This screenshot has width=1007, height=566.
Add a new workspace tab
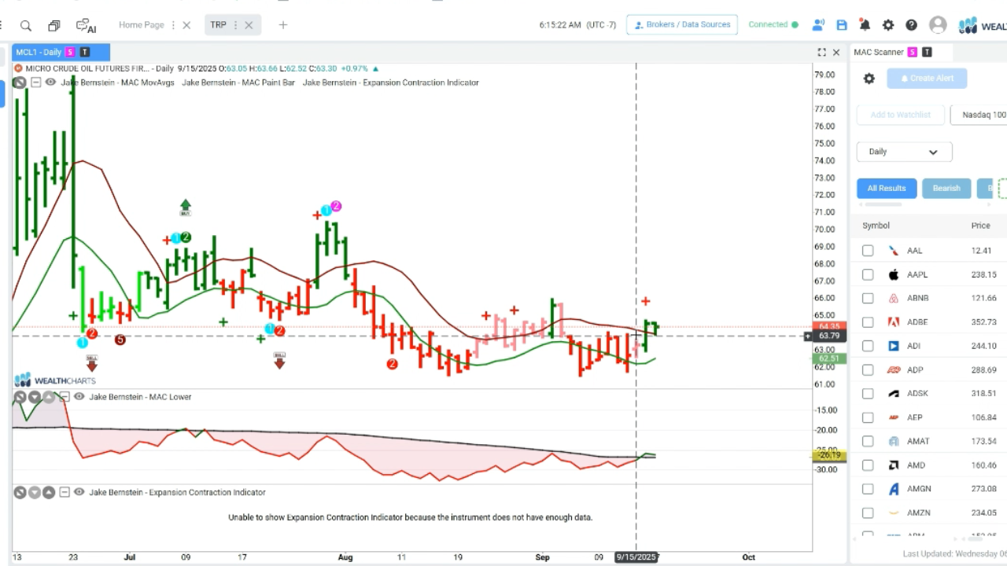[x=283, y=25]
